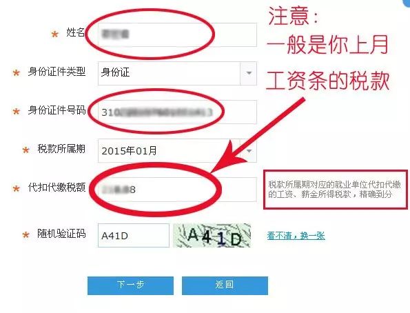
Task: Click the asterisk beside 税款所属期
Action: pyautogui.click(x=25, y=150)
